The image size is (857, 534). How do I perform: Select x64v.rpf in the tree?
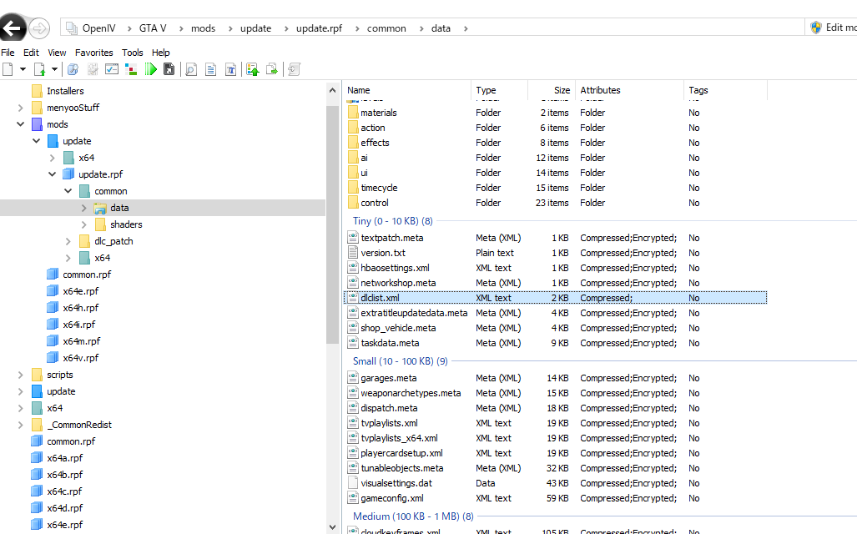(80, 358)
